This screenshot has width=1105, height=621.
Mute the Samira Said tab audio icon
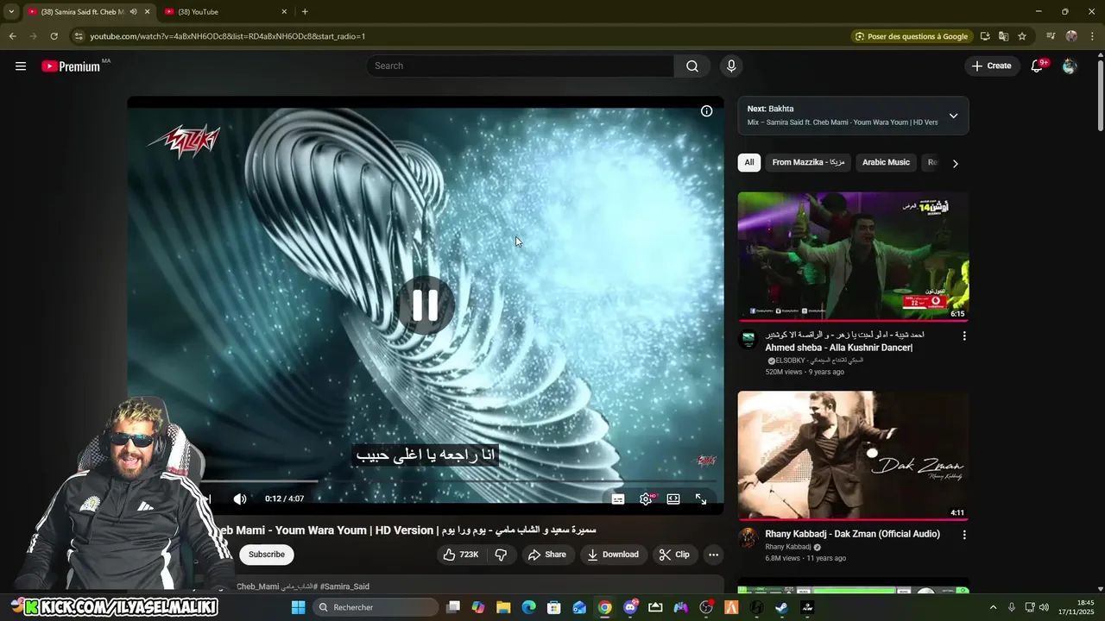133,12
